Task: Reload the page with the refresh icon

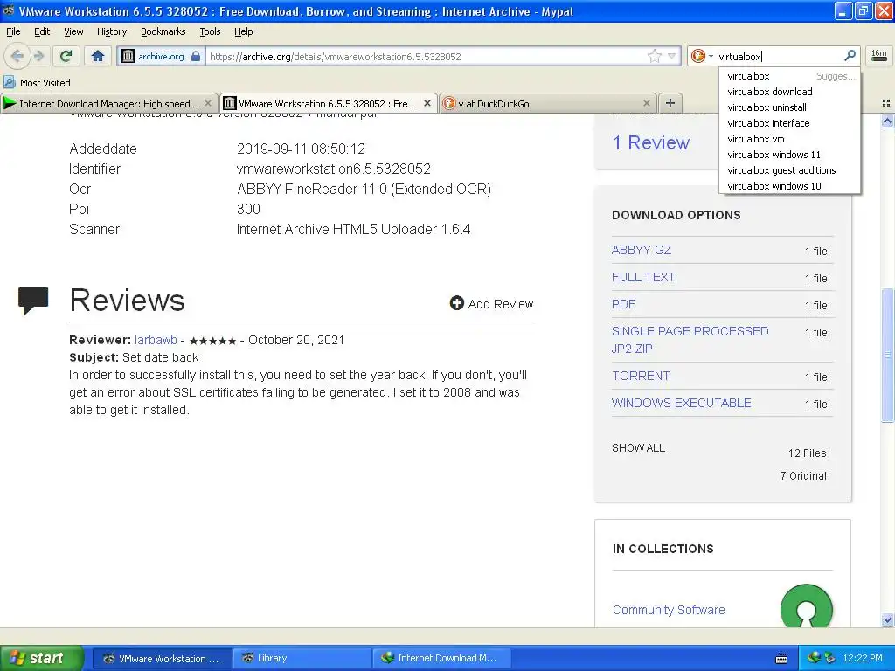Action: pyautogui.click(x=66, y=56)
